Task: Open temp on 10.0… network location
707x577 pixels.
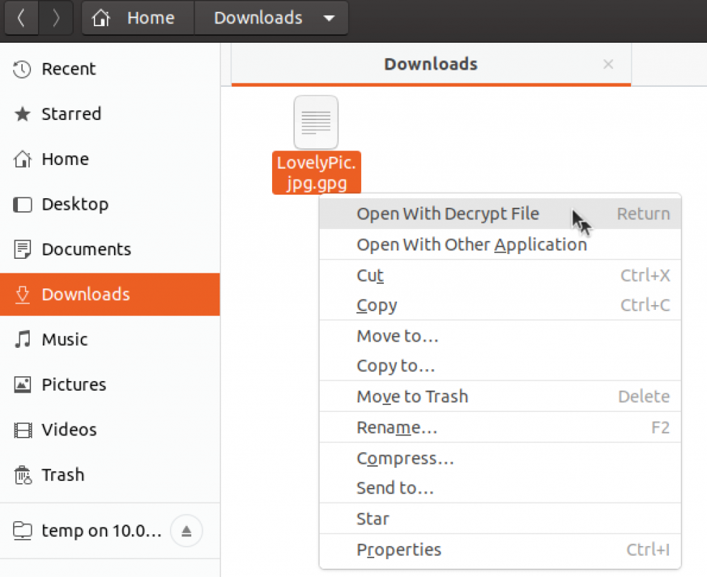Action: tap(101, 531)
